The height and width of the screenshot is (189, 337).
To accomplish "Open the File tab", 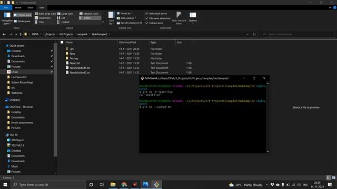I will (6, 7).
